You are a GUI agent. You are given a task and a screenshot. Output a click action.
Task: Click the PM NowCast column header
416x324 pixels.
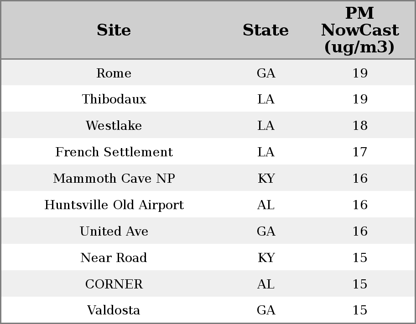[x=360, y=30]
